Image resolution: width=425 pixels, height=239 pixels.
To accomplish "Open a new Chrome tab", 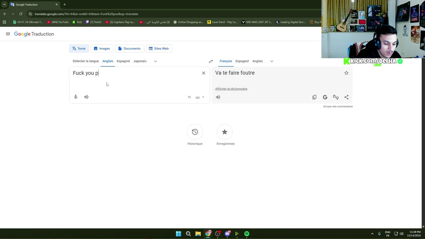I will coord(64,5).
